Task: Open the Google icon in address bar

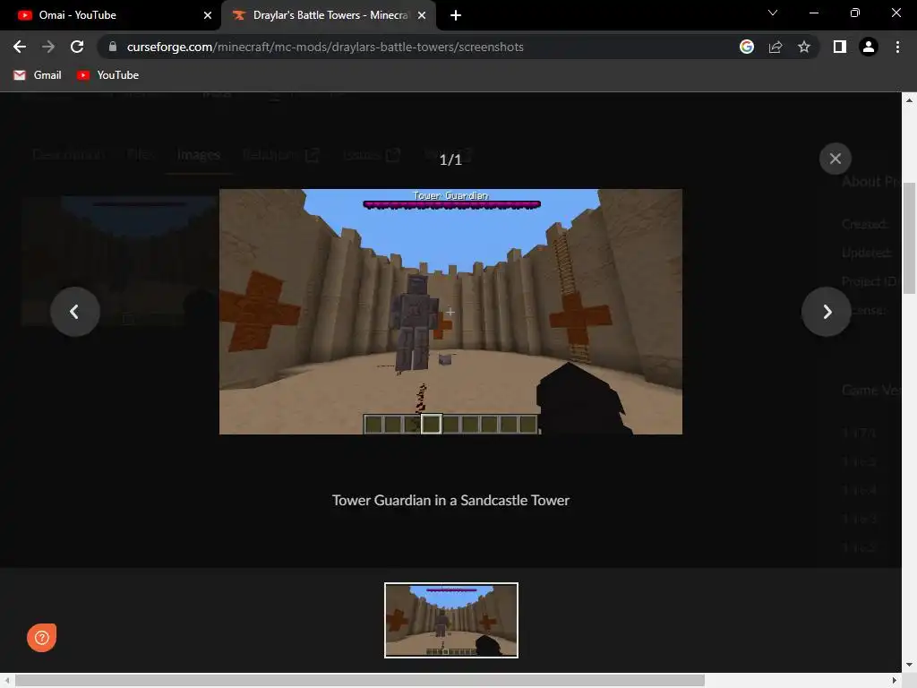Action: click(747, 47)
